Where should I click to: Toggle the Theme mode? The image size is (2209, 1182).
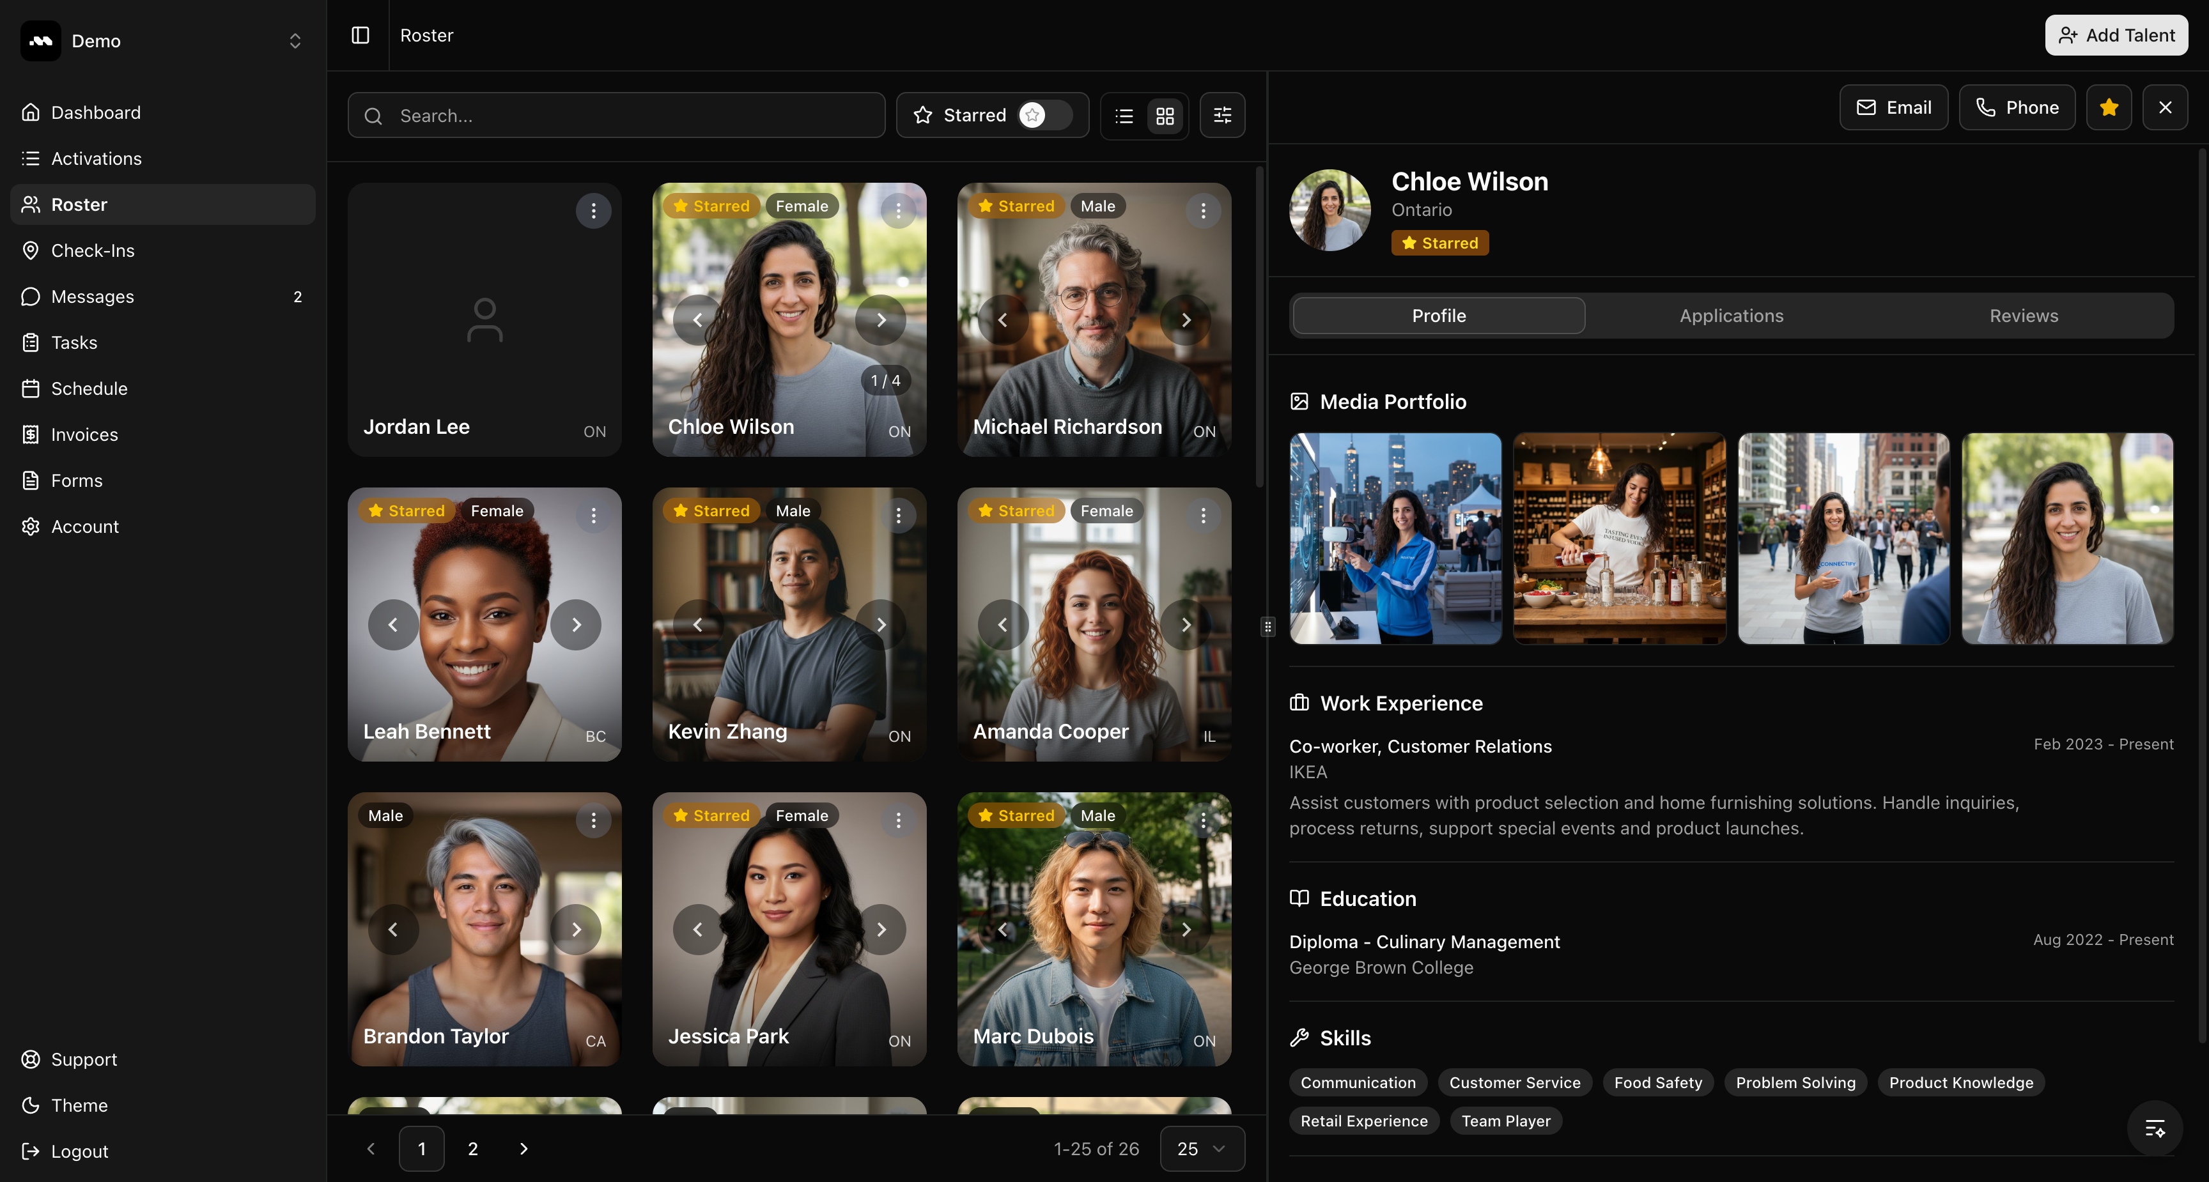(79, 1105)
